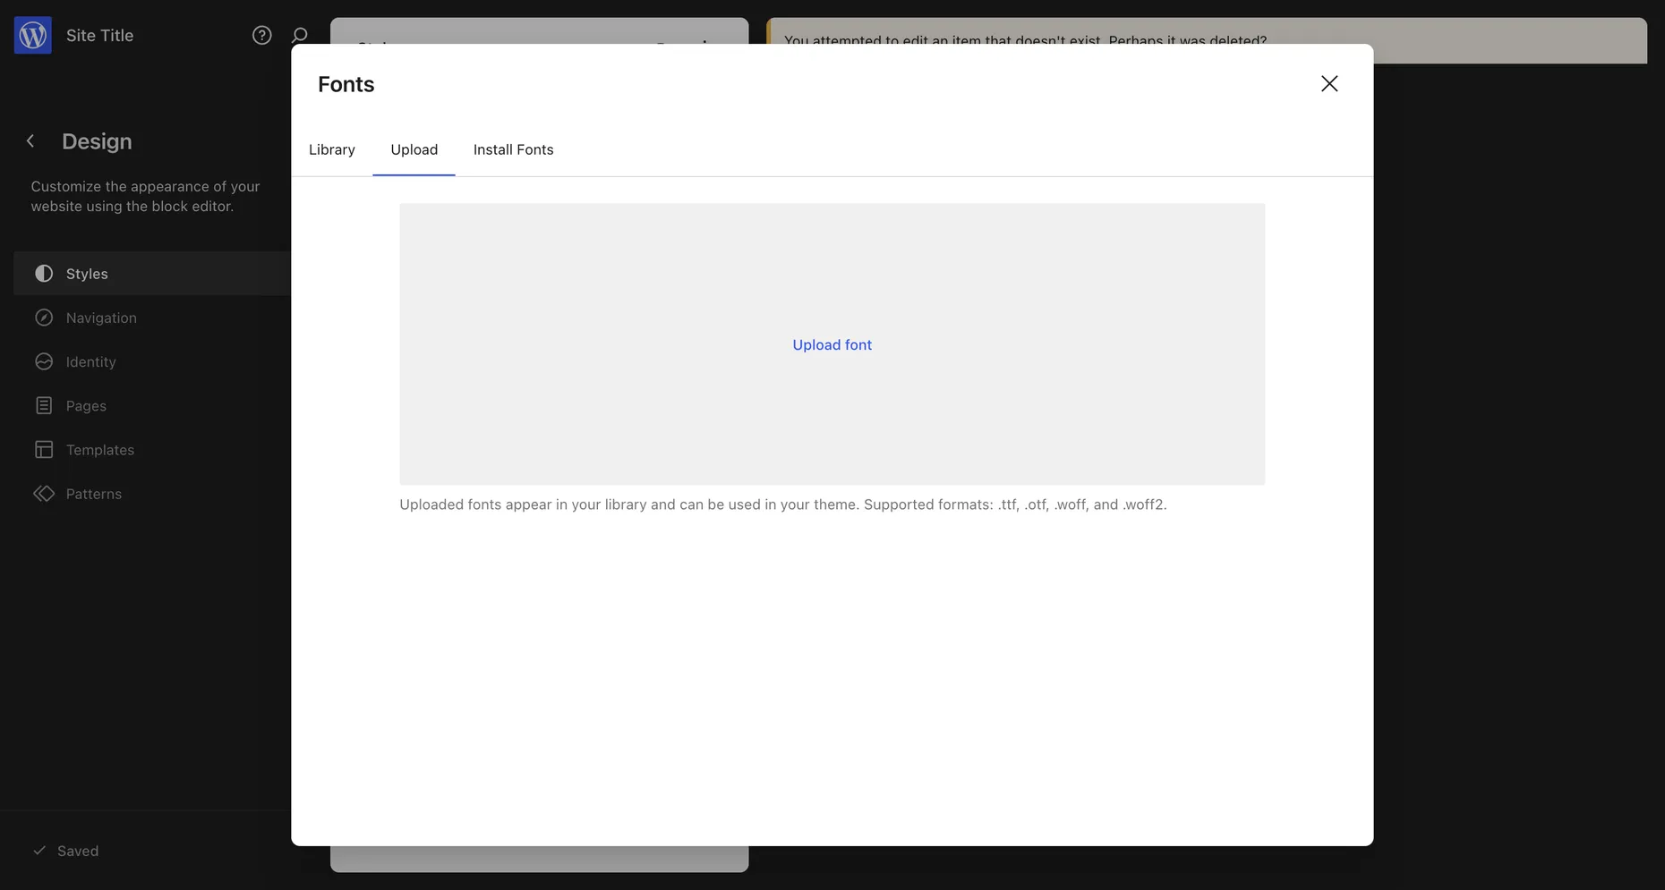
Task: Click the Styles half-circle icon
Action: coord(44,274)
